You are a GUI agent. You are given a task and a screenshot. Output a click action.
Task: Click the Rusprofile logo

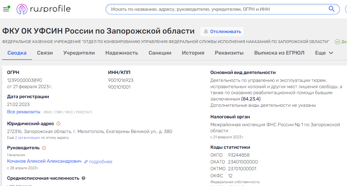click(43, 9)
